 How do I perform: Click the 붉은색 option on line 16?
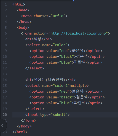click(66, 91)
